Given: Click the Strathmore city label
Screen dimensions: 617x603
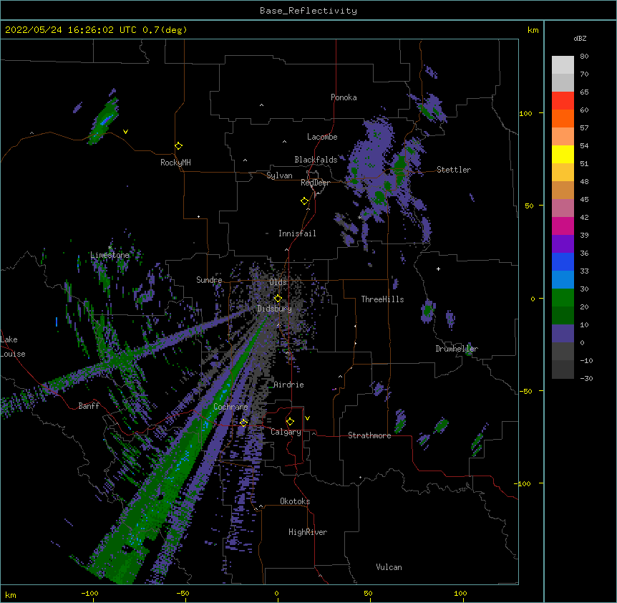Looking at the screenshot, I should coord(369,435).
